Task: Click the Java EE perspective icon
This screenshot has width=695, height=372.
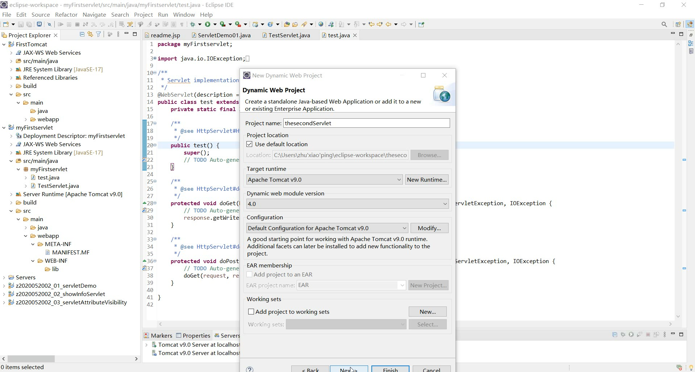Action: click(x=690, y=24)
